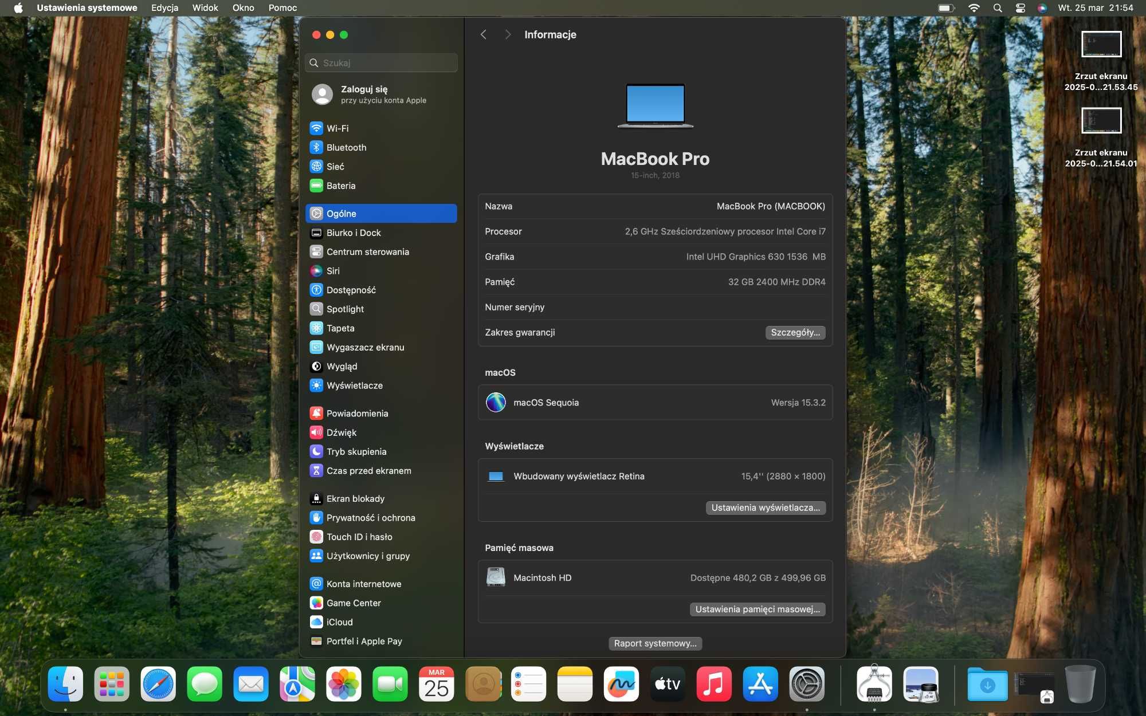This screenshot has height=716, width=1146.
Task: Select screenshot file Zrzut ekranu 21.53.45
Action: [x=1101, y=61]
